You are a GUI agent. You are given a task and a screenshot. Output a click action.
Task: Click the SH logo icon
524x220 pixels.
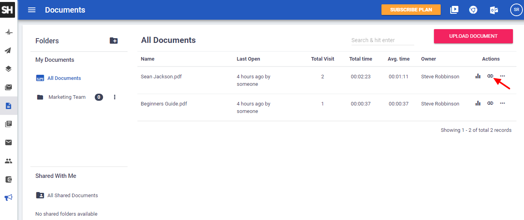pyautogui.click(x=8, y=9)
